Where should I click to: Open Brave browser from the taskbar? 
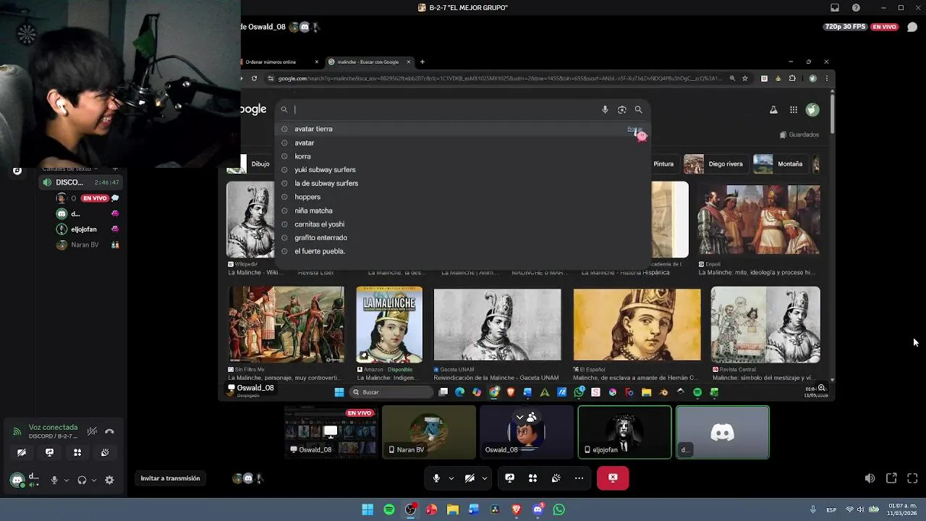tap(516, 509)
